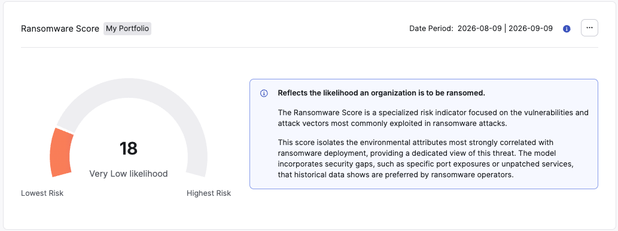This screenshot has width=618, height=231.
Task: Select the My Portfolio badge
Action: (127, 29)
